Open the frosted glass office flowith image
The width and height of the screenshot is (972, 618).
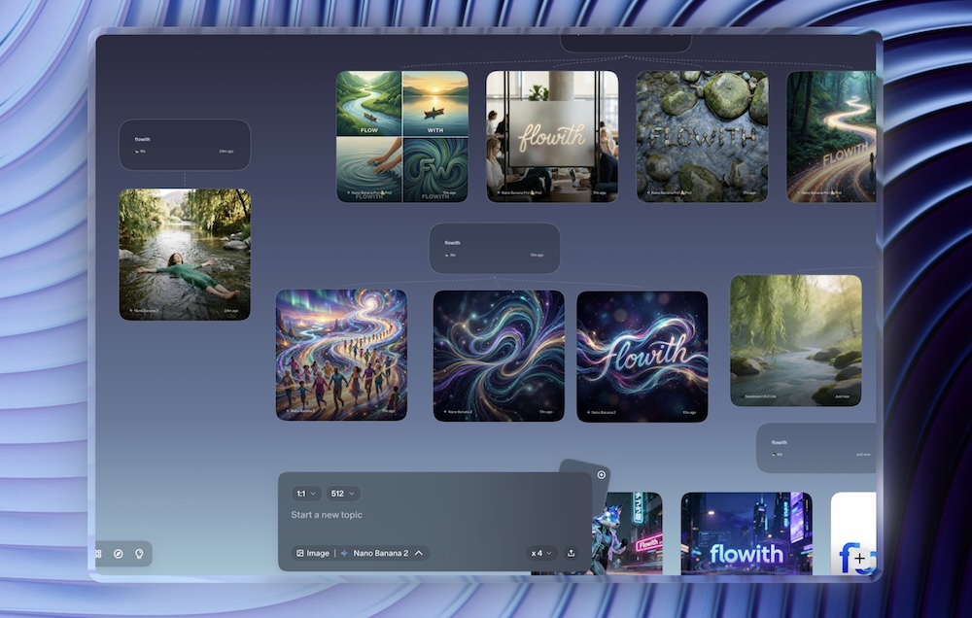pos(552,136)
